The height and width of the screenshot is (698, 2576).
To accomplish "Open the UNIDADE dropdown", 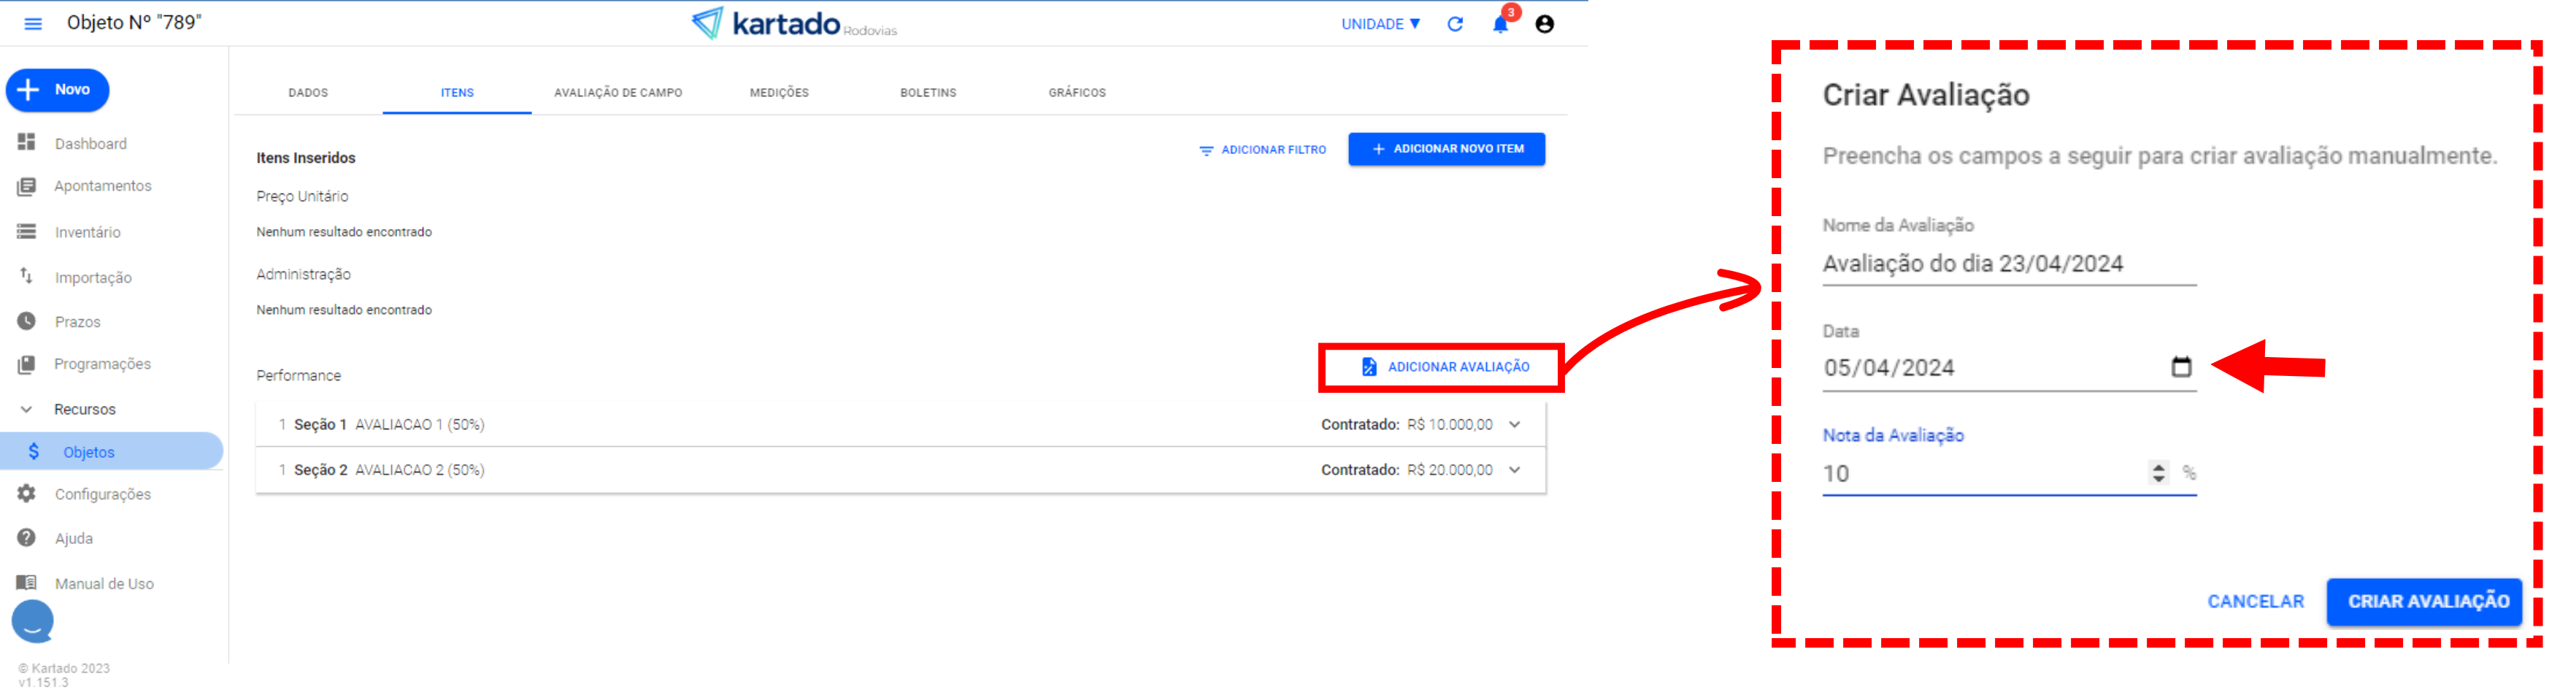I will point(1380,24).
